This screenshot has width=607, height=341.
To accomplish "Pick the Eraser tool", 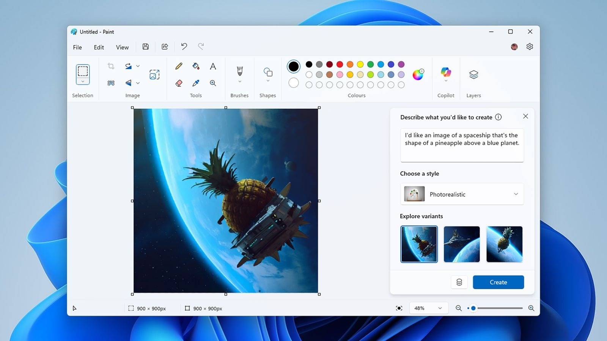I will (x=179, y=83).
